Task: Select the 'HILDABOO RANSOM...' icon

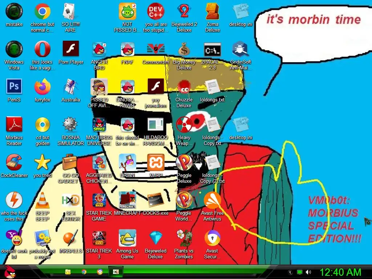Action: pos(155,125)
